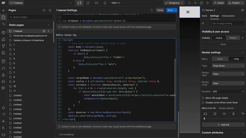246x138 pixels.
Task: Switch to the Style tab
Action: point(204,16)
